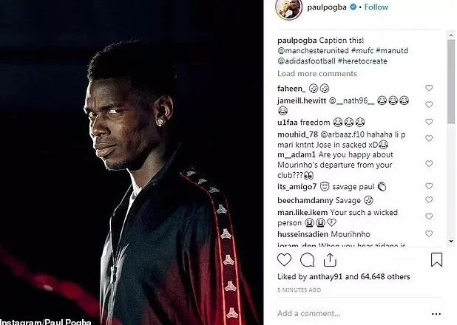Open the @manchesterunited mention link
Viewport: 457px width, 325px height.
pyautogui.click(x=313, y=51)
